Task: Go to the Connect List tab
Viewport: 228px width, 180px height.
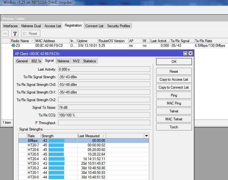Action: (94, 26)
